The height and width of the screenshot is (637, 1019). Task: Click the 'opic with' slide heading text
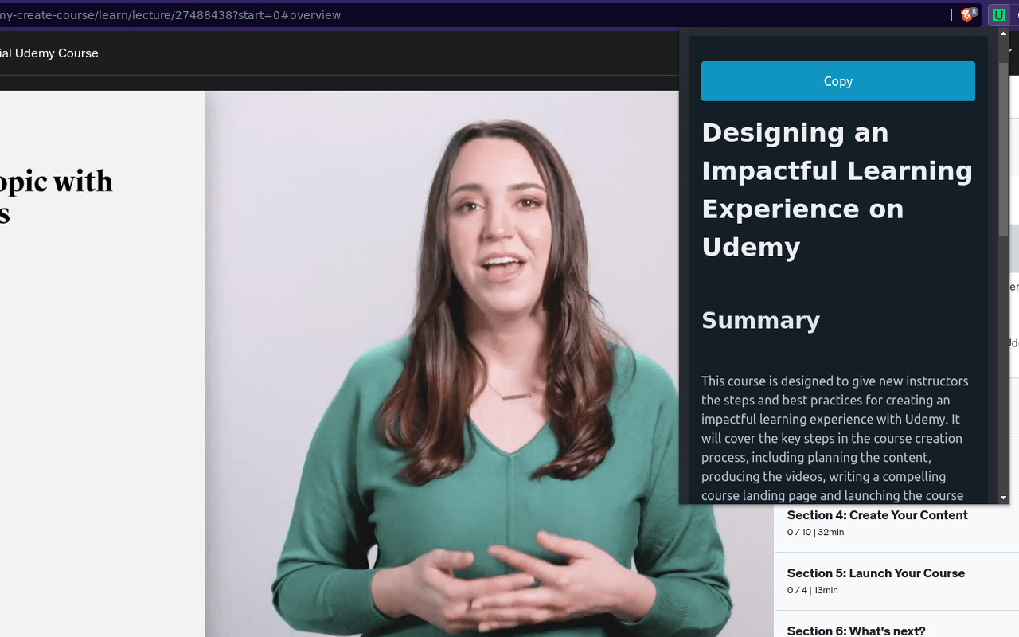(57, 182)
